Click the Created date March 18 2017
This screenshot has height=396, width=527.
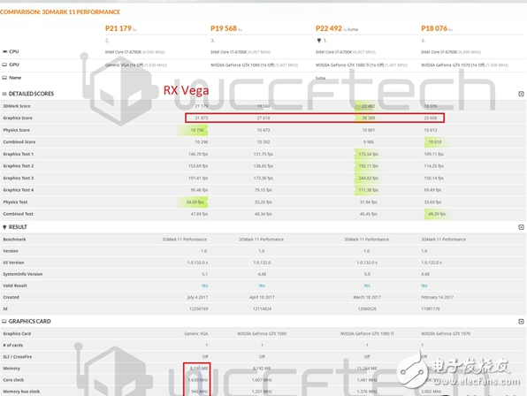click(367, 297)
